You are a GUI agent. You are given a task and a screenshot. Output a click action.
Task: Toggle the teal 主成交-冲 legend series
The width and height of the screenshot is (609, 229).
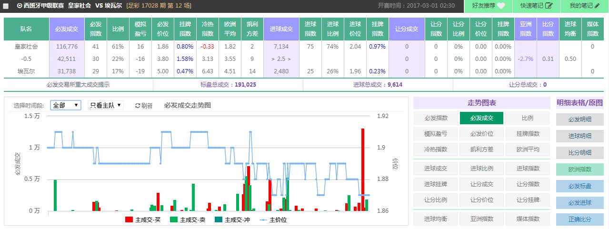pyautogui.click(x=219, y=220)
